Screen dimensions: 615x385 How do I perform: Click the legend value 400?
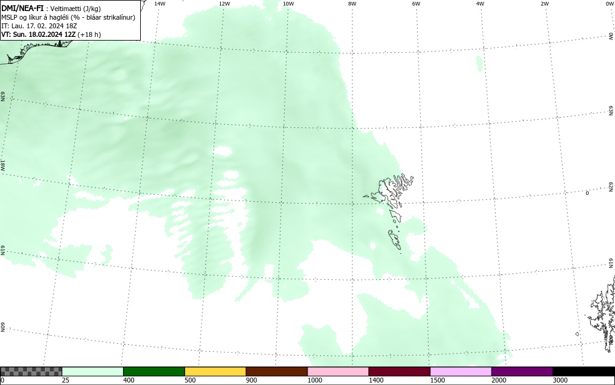[129, 380]
